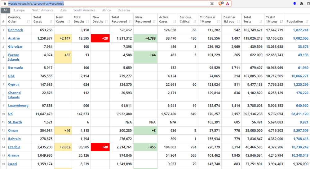Open Czechia country page link
310x169 pixels.
click(14, 147)
